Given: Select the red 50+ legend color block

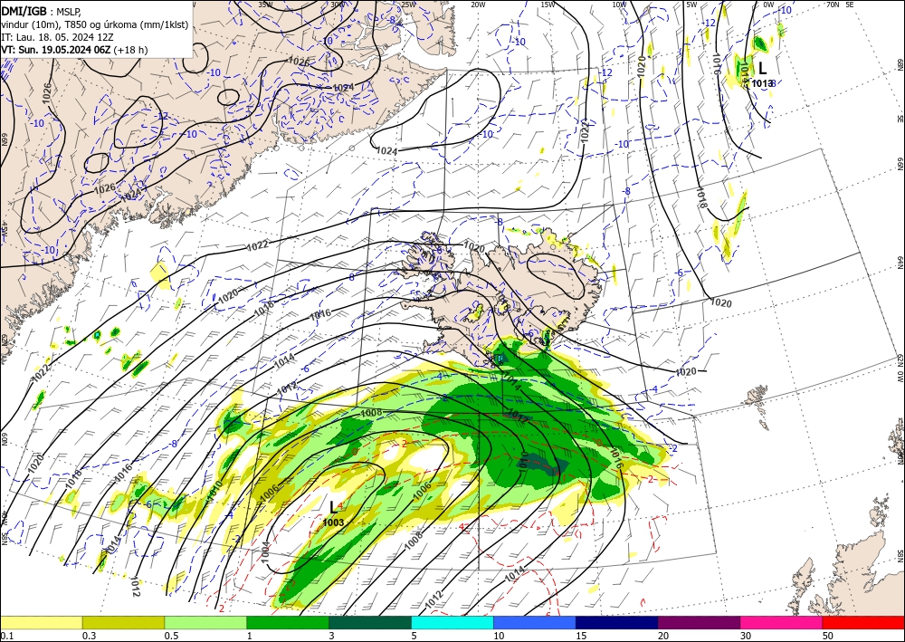Looking at the screenshot, I should pos(863,622).
